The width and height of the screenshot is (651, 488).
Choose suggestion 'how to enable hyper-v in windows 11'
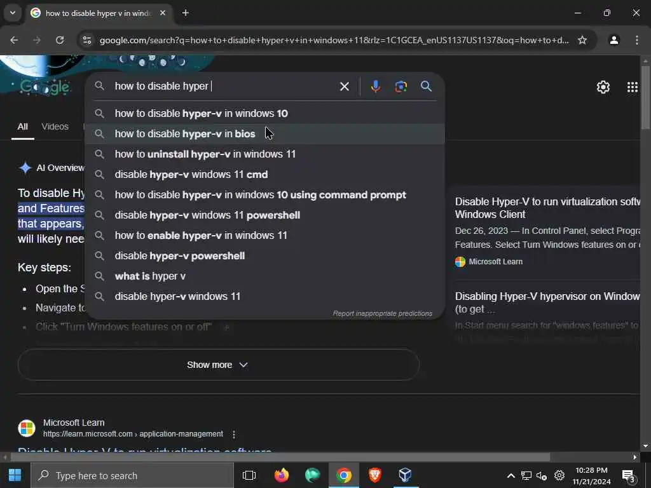click(x=265, y=235)
